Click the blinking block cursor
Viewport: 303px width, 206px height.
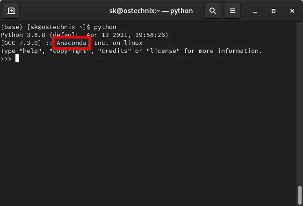pos(17,59)
